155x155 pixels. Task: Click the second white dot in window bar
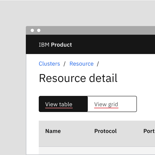(x=39, y=30)
